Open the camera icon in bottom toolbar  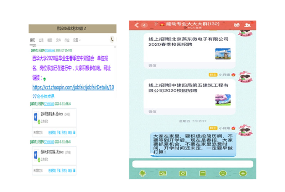[x=183, y=173]
